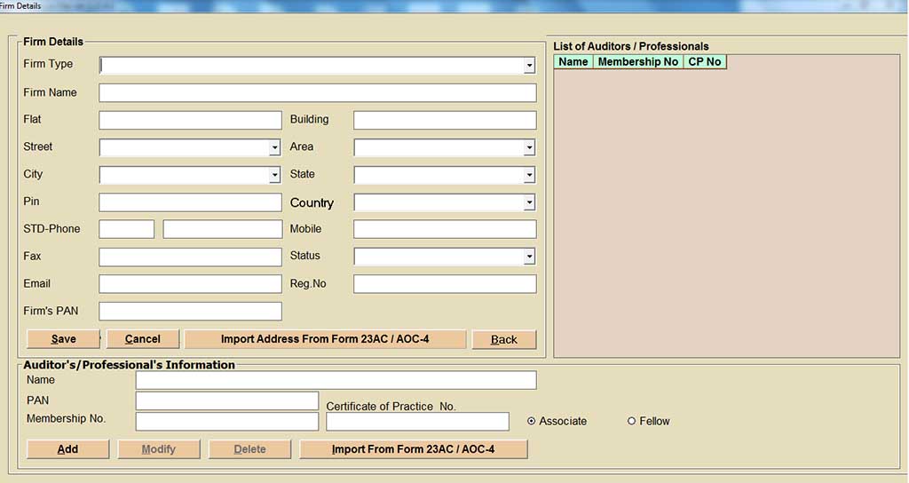Expand the Area dropdown arrow
Viewport: 909px width, 483px height.
point(529,148)
